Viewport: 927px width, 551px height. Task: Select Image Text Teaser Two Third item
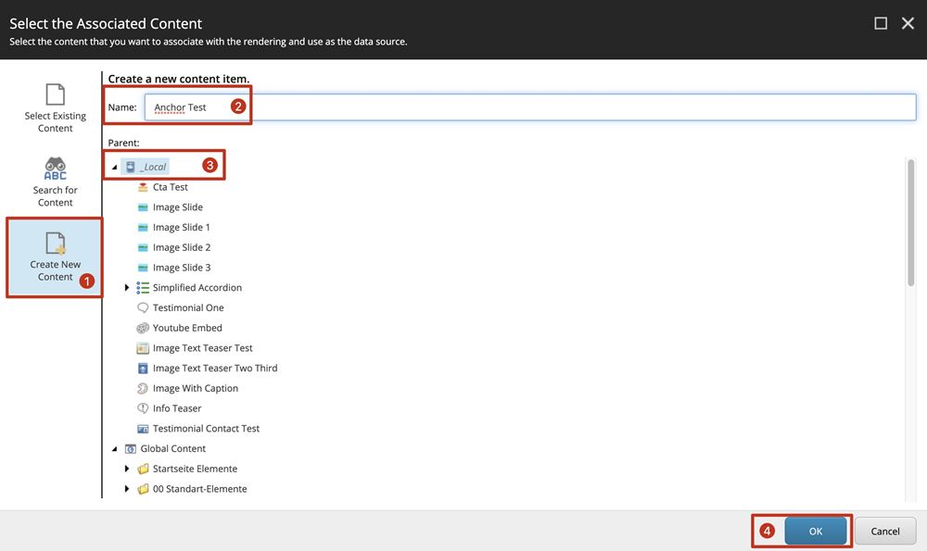214,369
